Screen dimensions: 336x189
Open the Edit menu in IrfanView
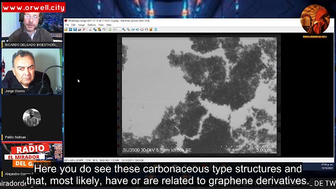(x=73, y=25)
